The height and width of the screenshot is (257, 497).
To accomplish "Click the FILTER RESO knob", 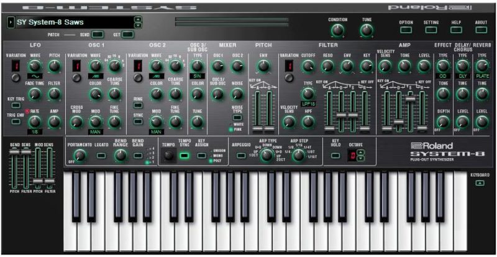I will (x=327, y=66).
